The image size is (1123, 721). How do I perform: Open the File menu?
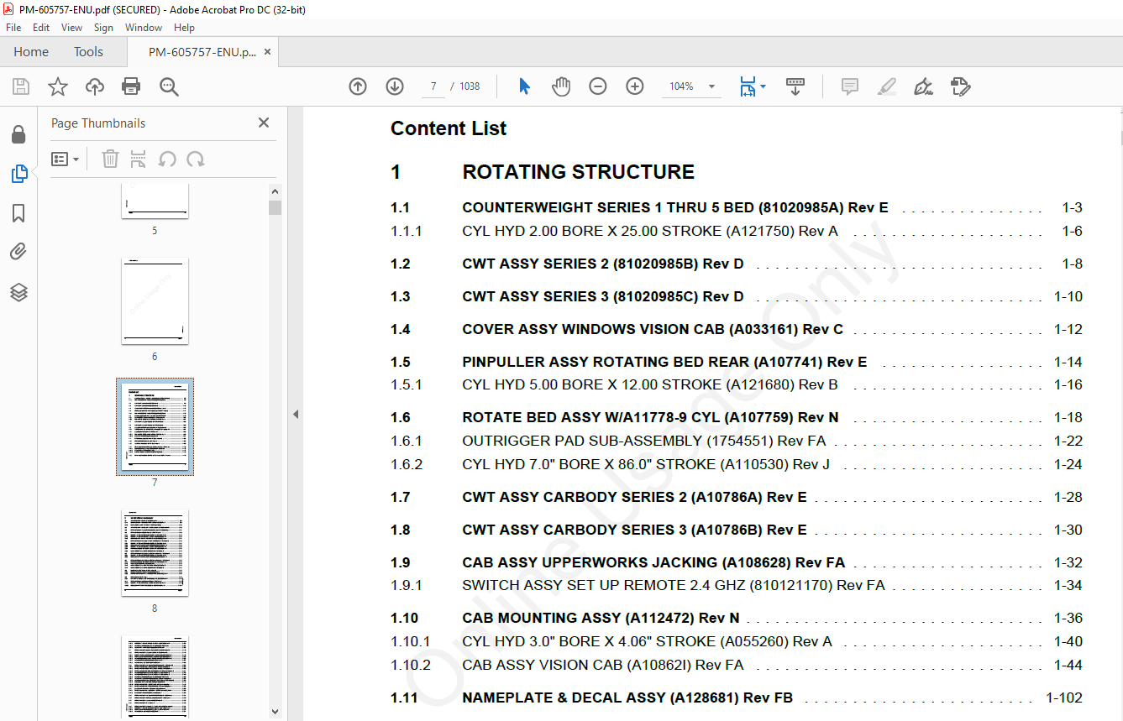pos(13,28)
